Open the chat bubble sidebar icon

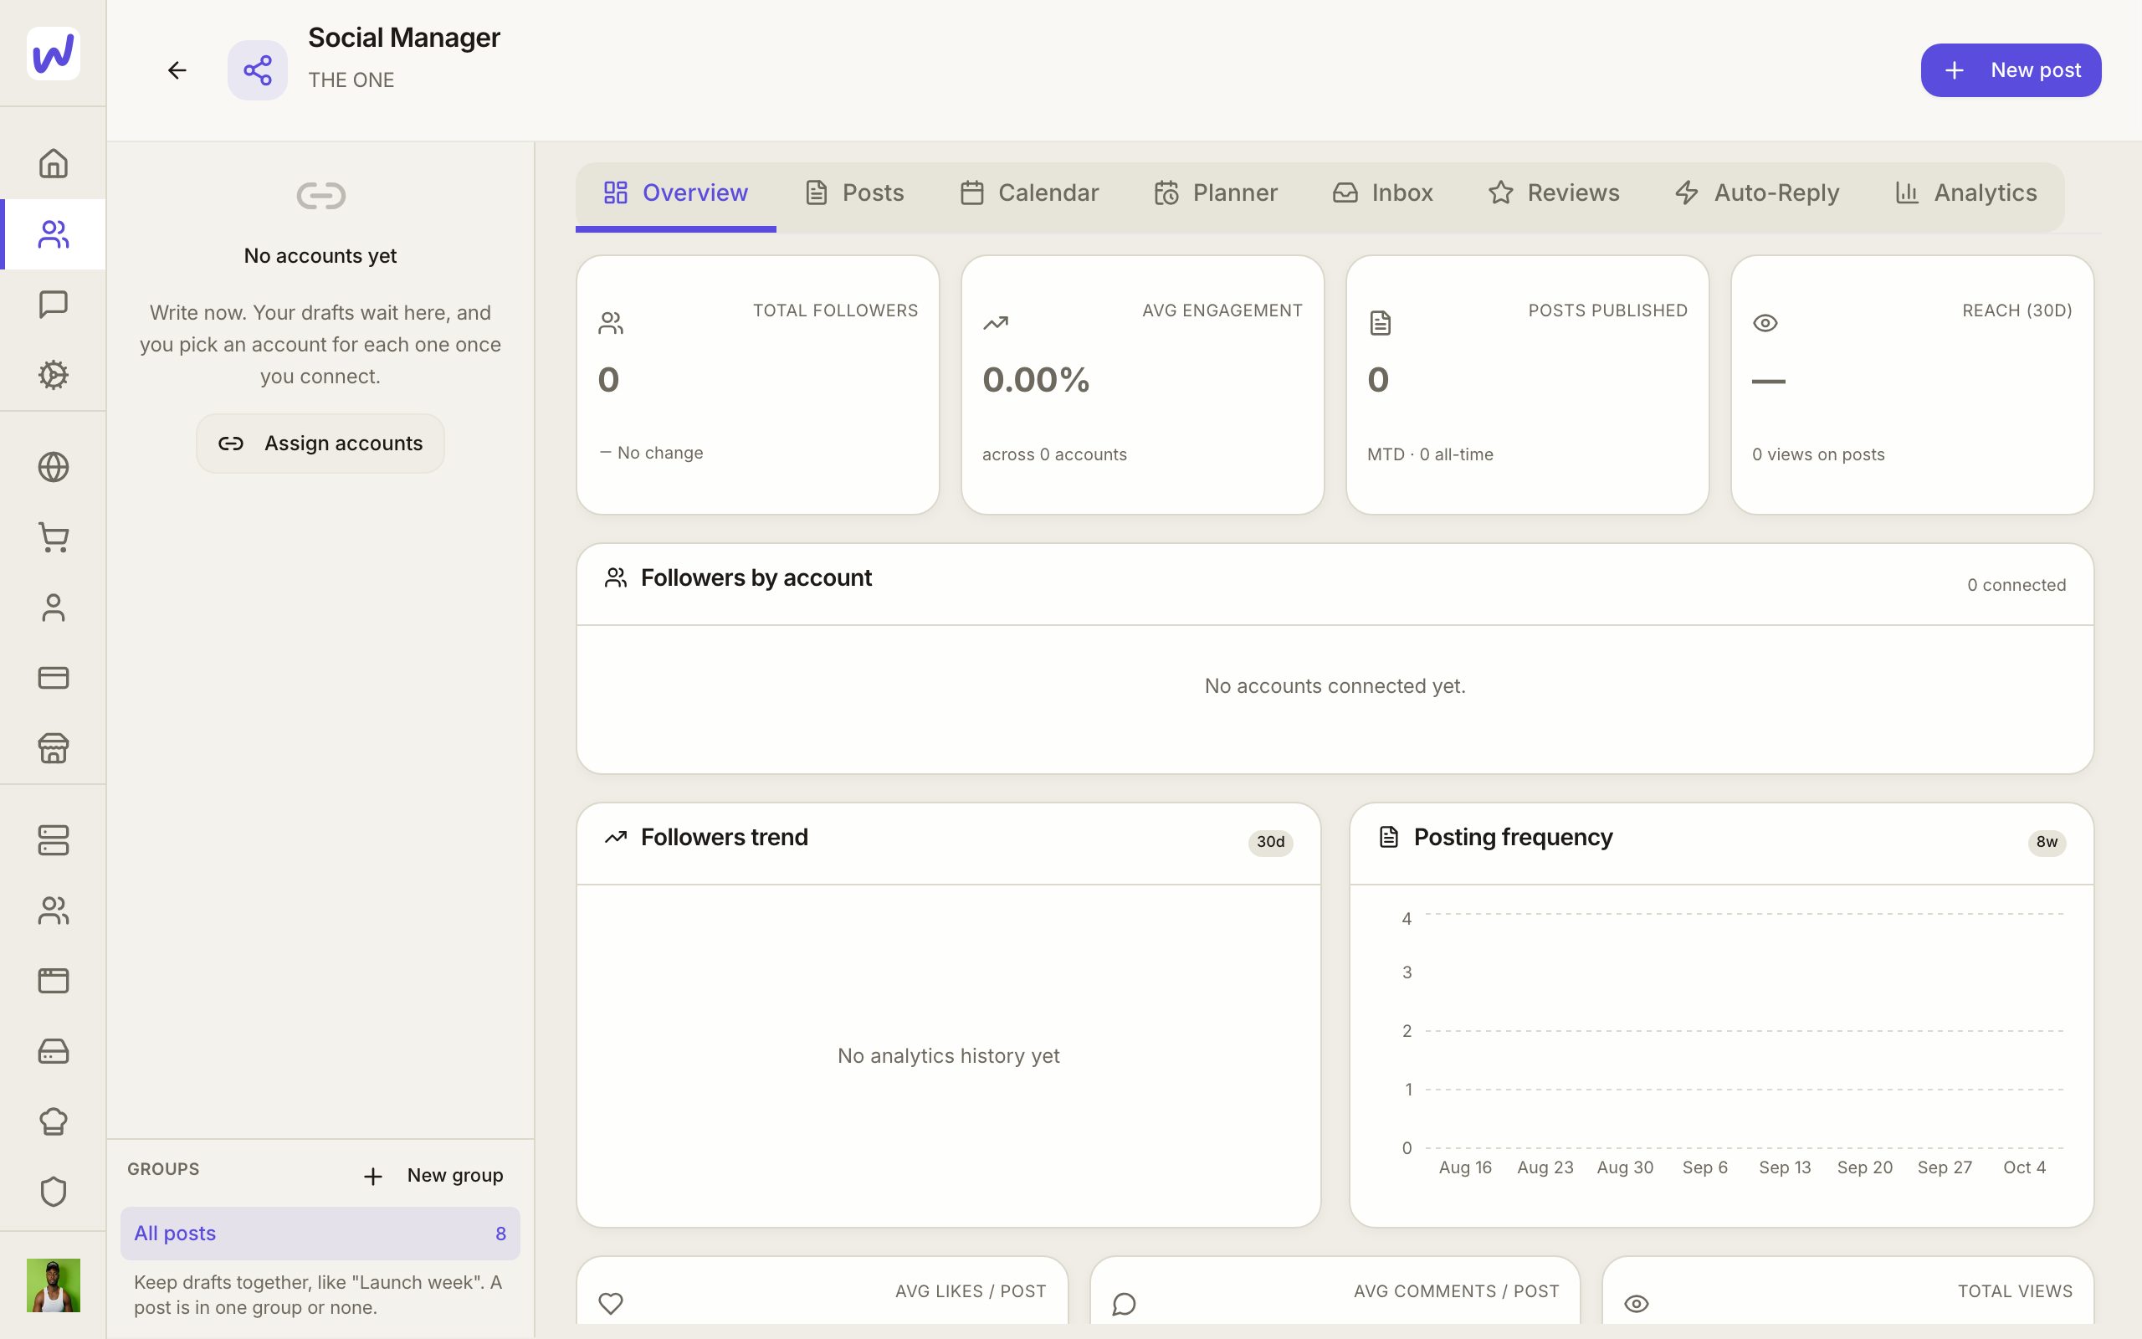[53, 305]
